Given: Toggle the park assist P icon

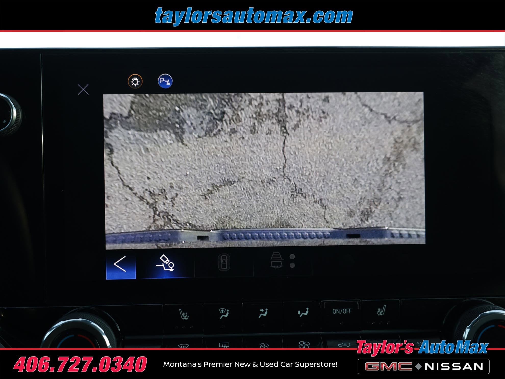Looking at the screenshot, I should (x=165, y=81).
